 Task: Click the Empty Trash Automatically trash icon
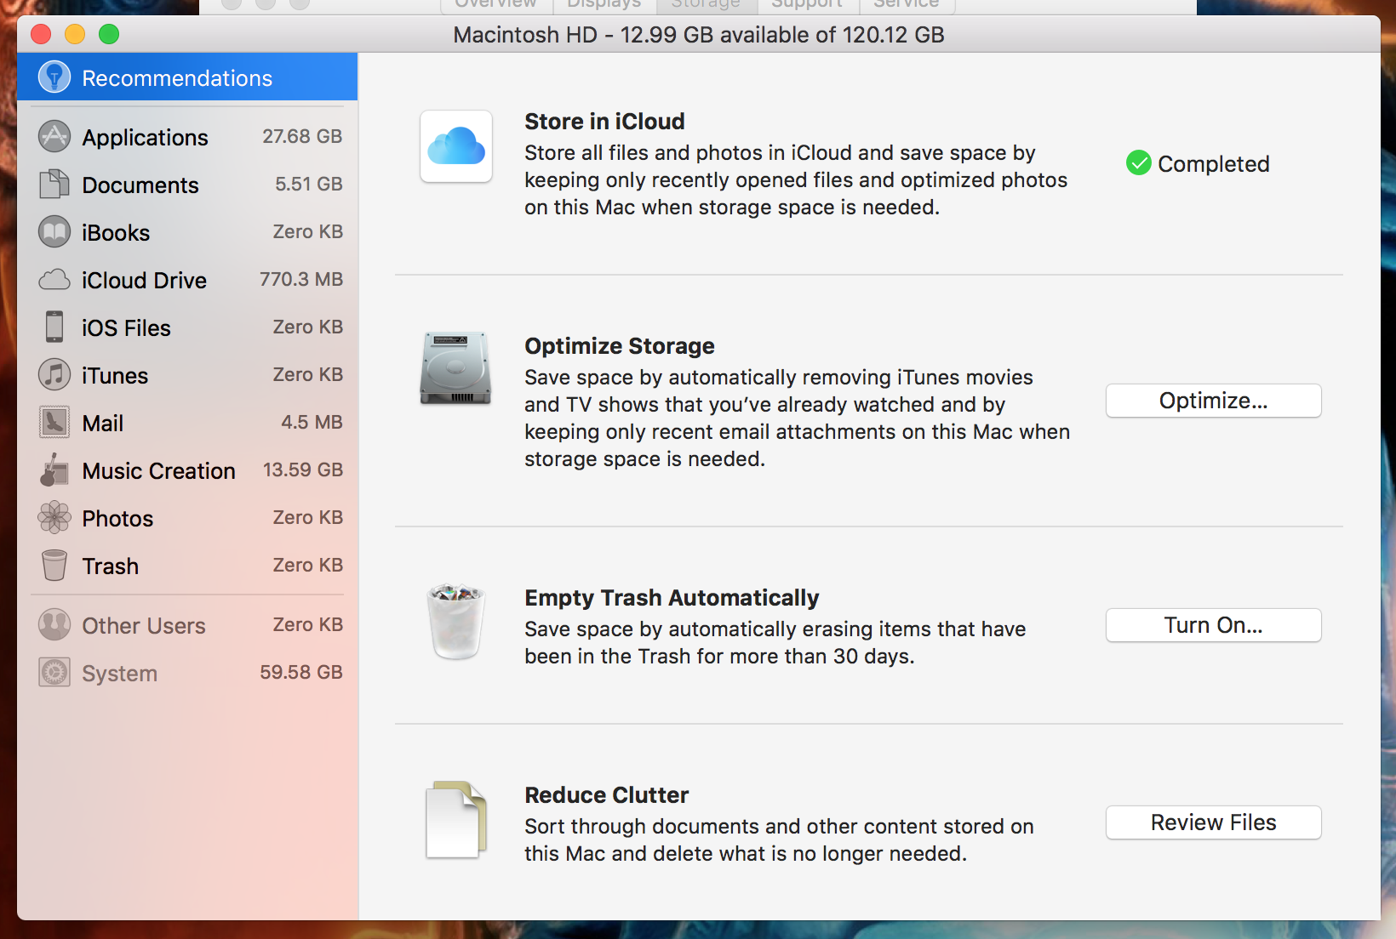tap(455, 622)
